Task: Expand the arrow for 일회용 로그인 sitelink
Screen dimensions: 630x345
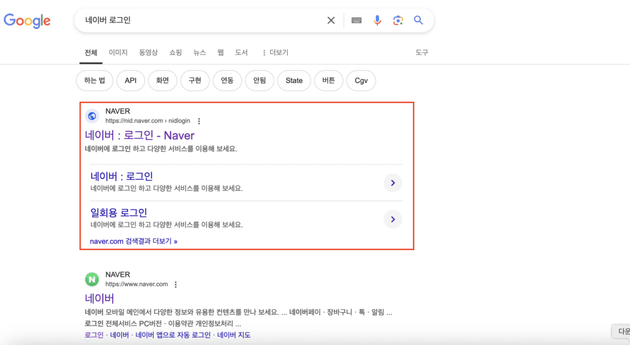Action: 393,219
